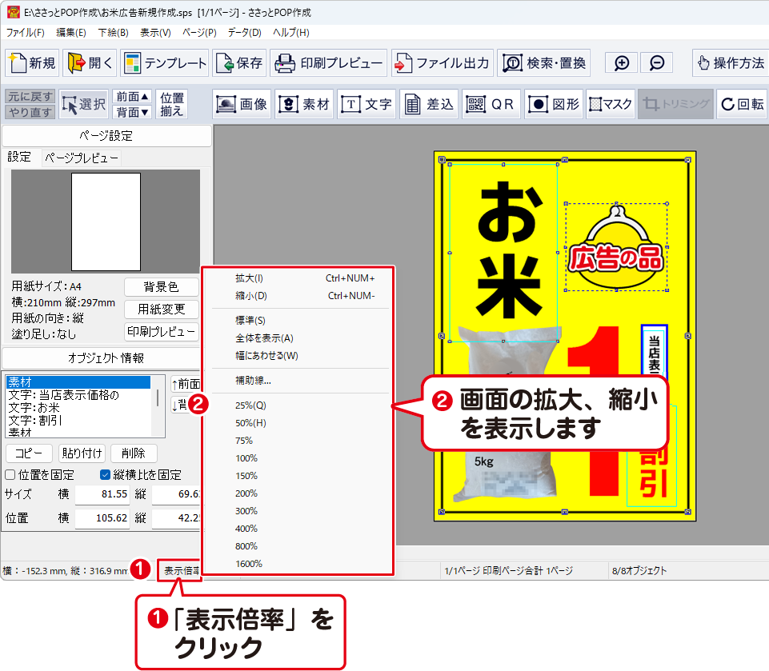Click the 用紙変更 button
Viewport: 769px width, 671px height.
(x=162, y=310)
